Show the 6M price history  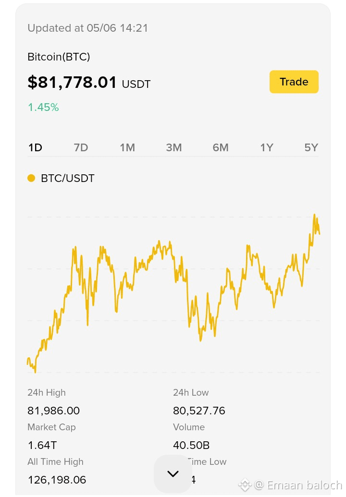tap(221, 148)
